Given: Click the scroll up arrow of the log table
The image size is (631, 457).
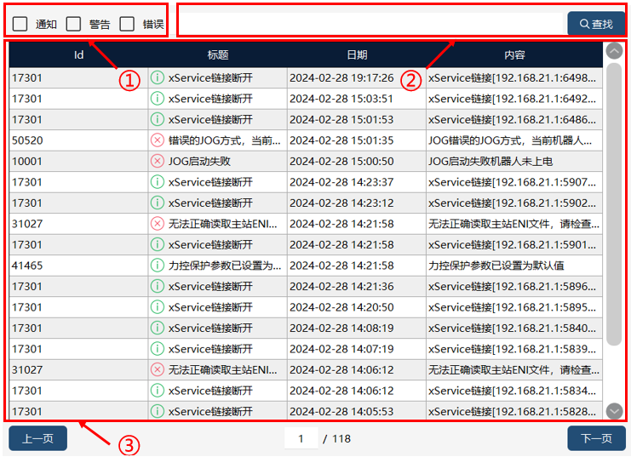Looking at the screenshot, I should click(614, 51).
